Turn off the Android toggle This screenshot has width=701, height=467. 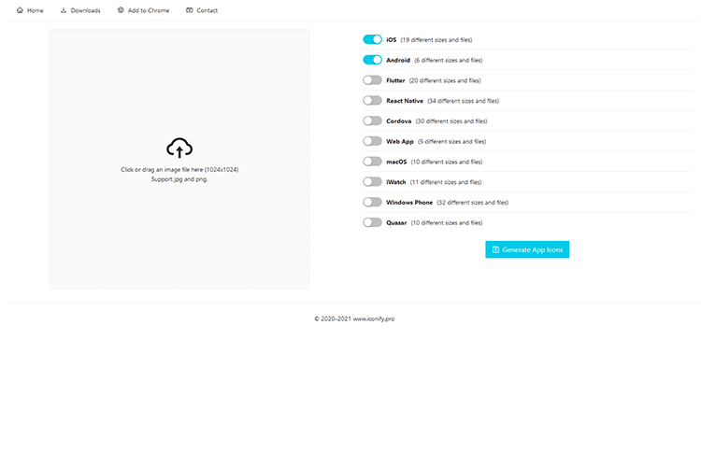pyautogui.click(x=372, y=60)
